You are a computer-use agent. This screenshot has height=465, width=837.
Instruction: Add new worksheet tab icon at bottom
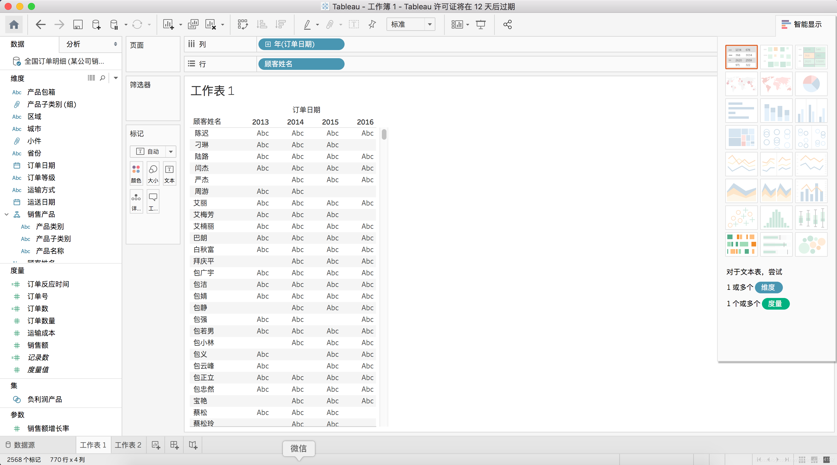[x=156, y=445]
